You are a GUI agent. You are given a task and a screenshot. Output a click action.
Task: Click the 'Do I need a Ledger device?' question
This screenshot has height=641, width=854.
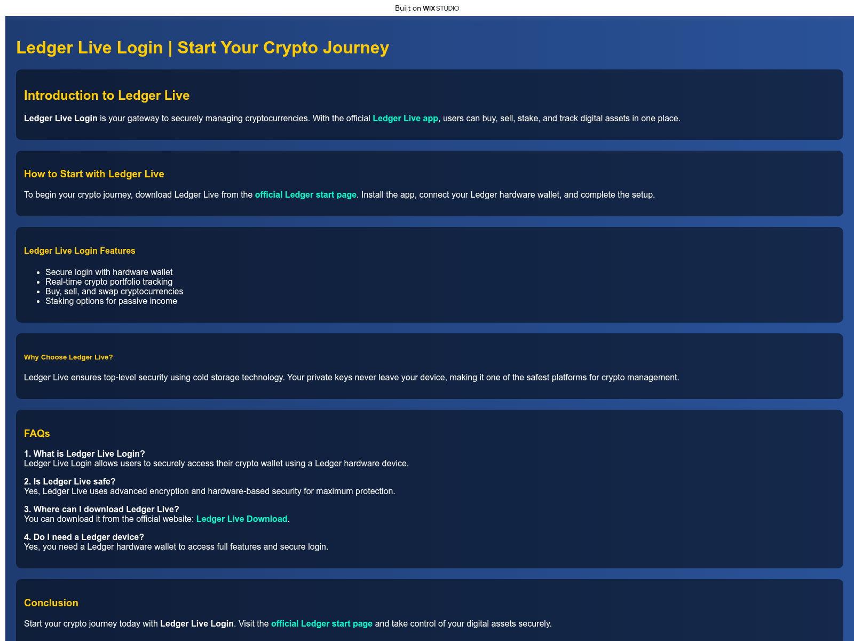(84, 537)
